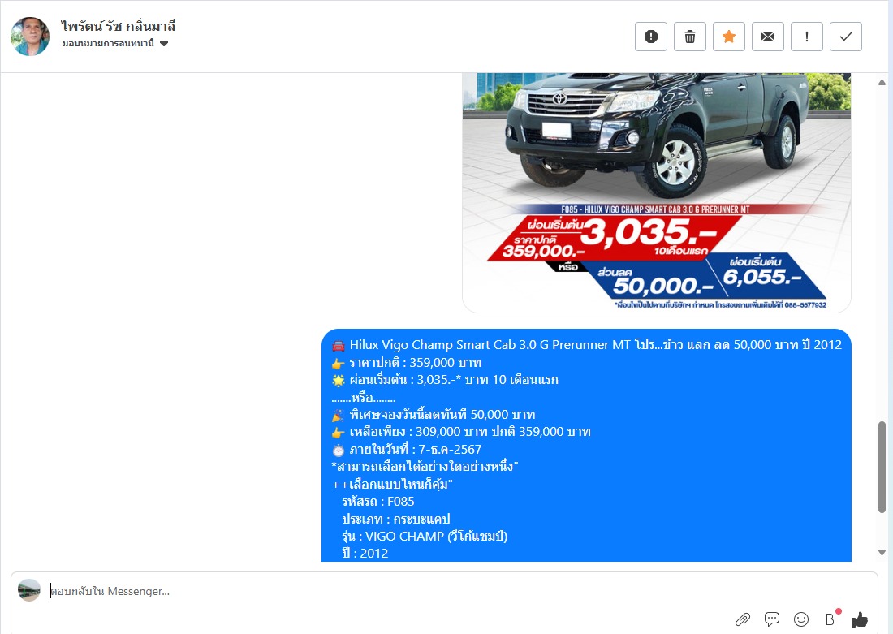
Task: Send thumbs up like
Action: click(x=860, y=619)
